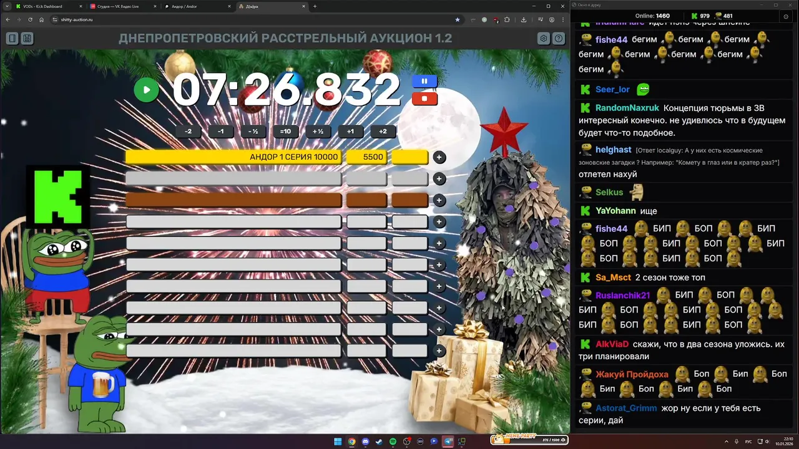
Task: Bookmark this page with star icon
Action: pyautogui.click(x=457, y=19)
